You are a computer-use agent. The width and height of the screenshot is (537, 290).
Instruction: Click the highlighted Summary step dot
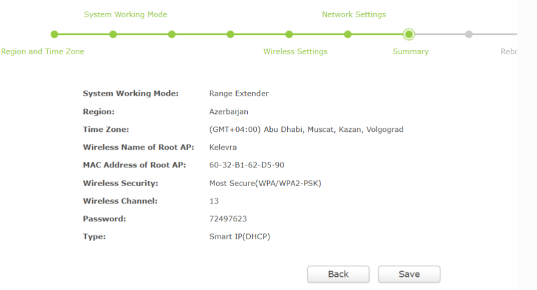408,35
